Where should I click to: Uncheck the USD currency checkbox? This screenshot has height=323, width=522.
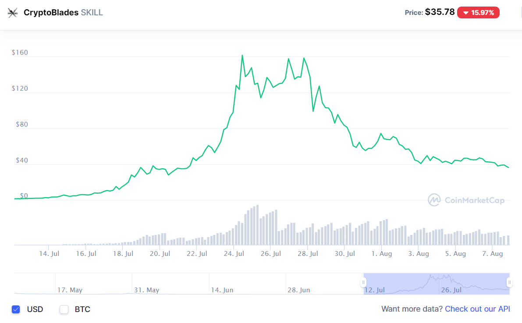[x=16, y=309]
